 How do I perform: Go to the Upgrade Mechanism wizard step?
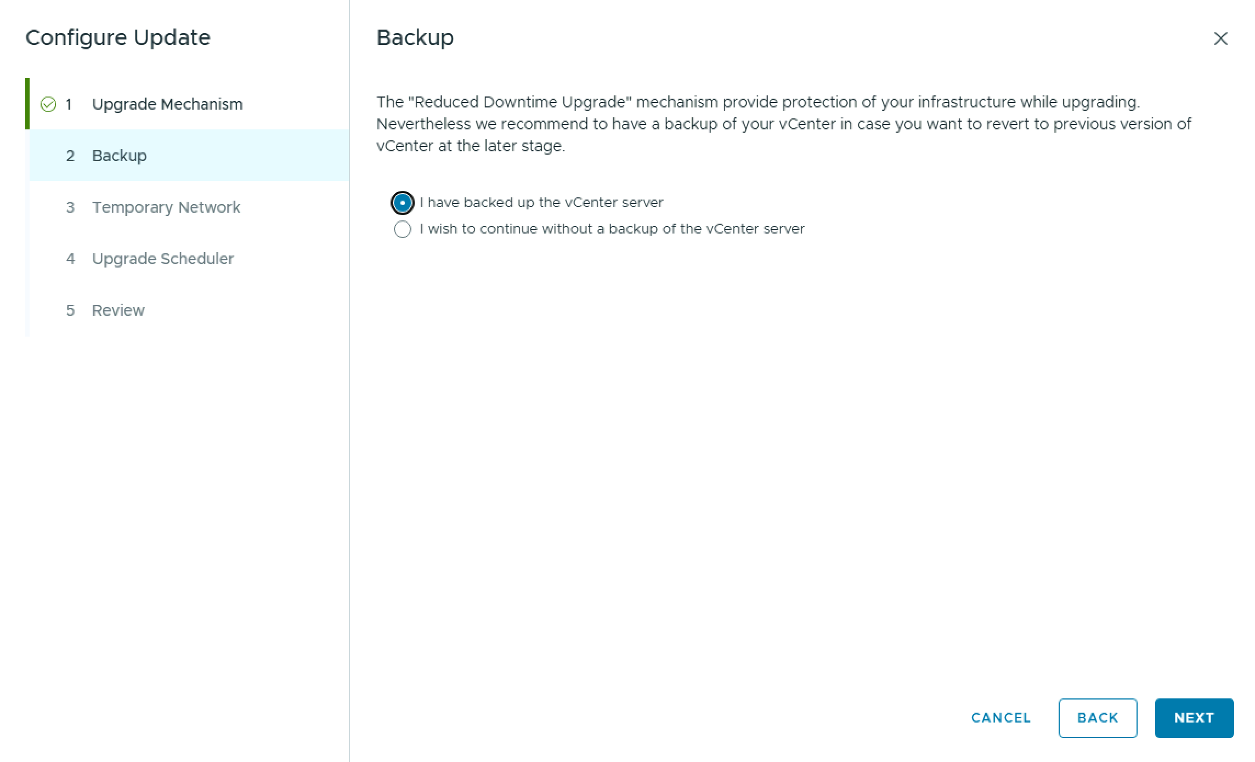point(167,104)
